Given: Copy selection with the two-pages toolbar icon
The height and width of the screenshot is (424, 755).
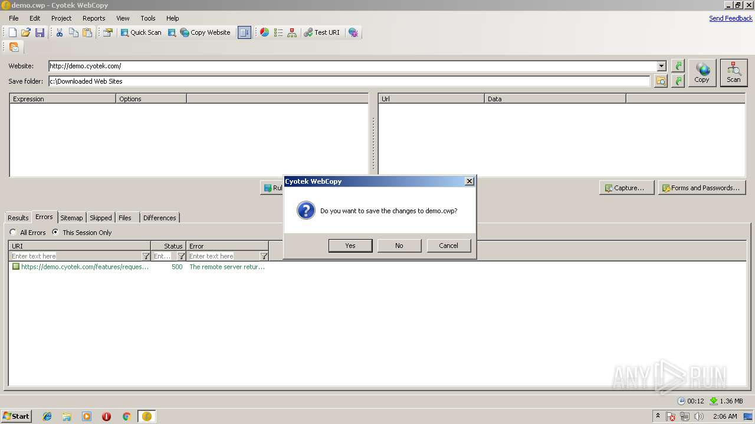Looking at the screenshot, I should click(x=74, y=32).
